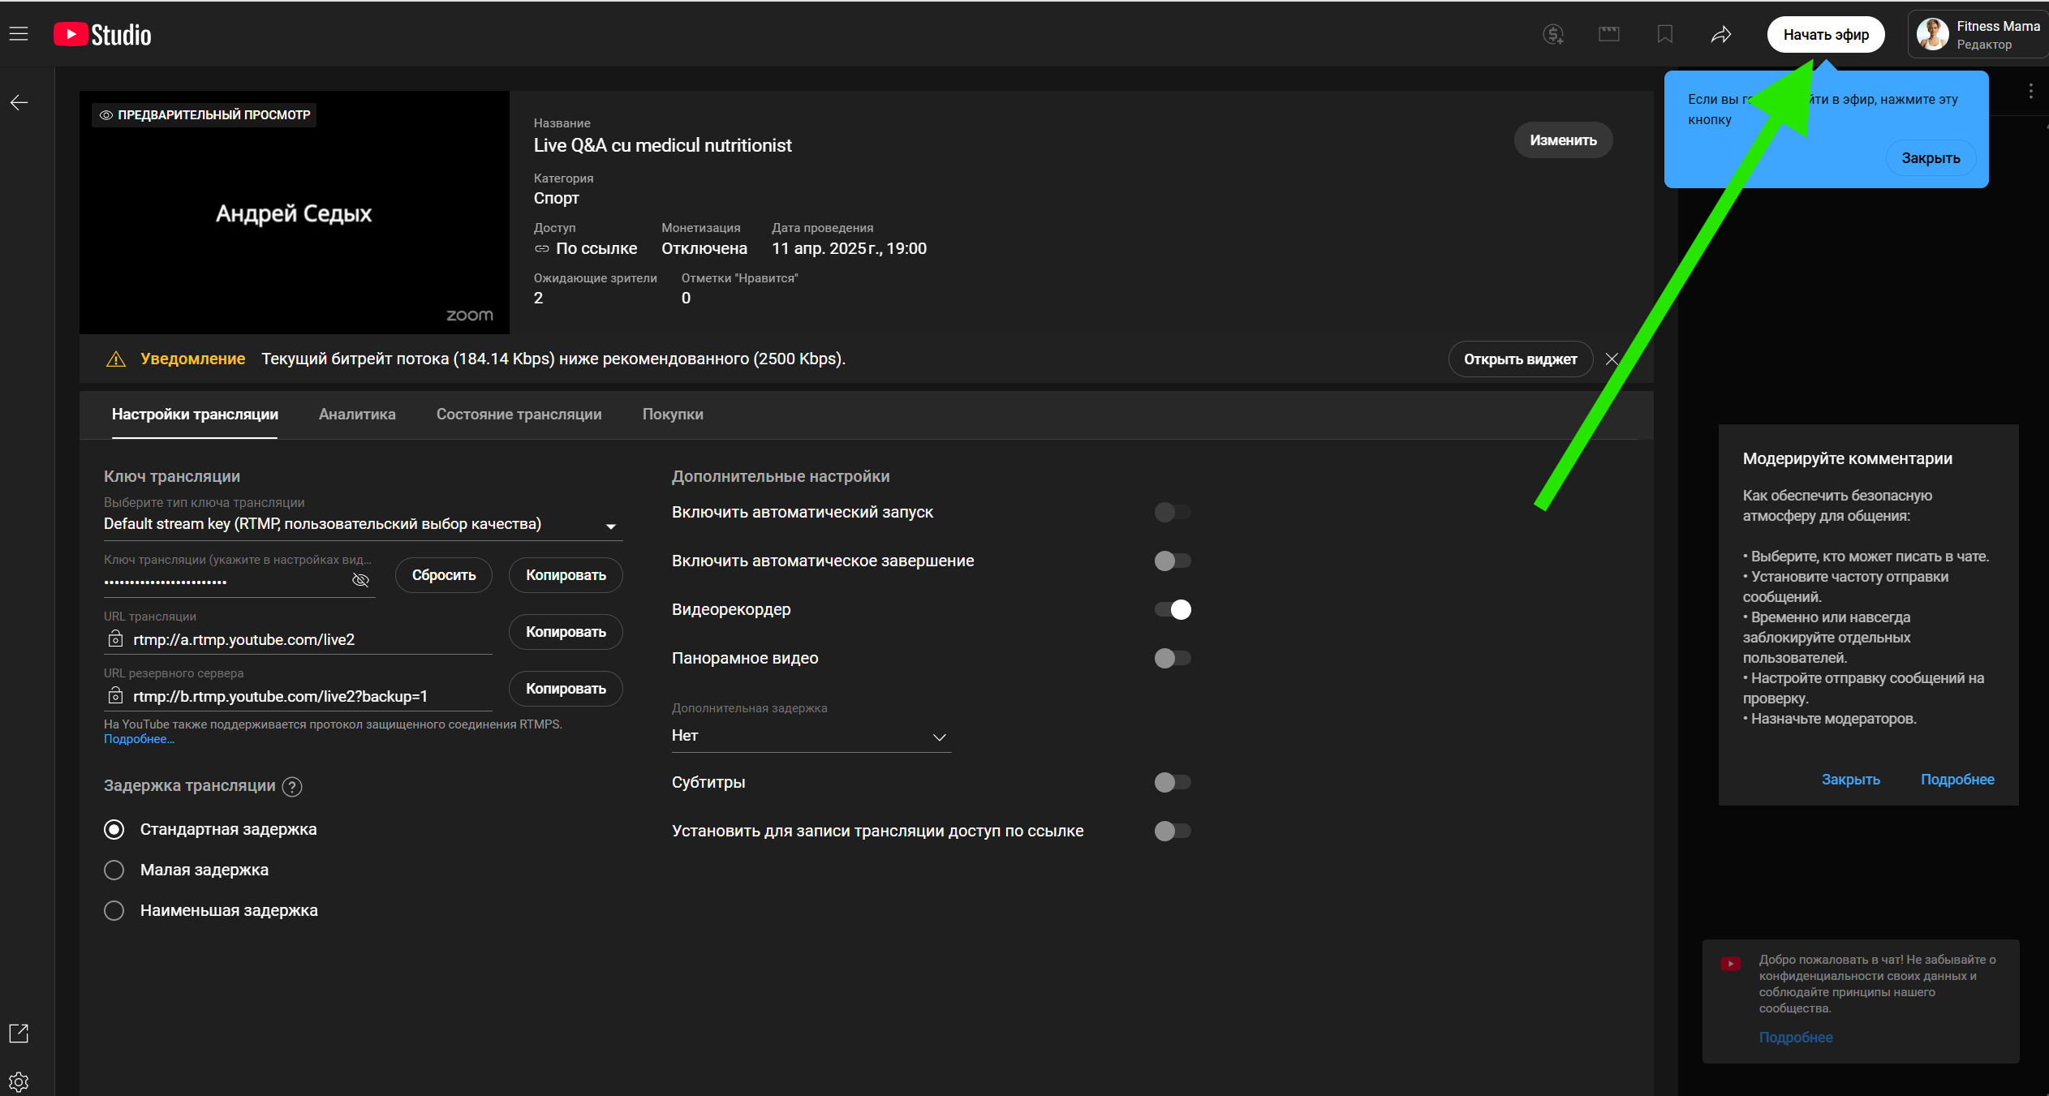Click Изменить to edit stream details
2049x1096 pixels.
(1563, 140)
